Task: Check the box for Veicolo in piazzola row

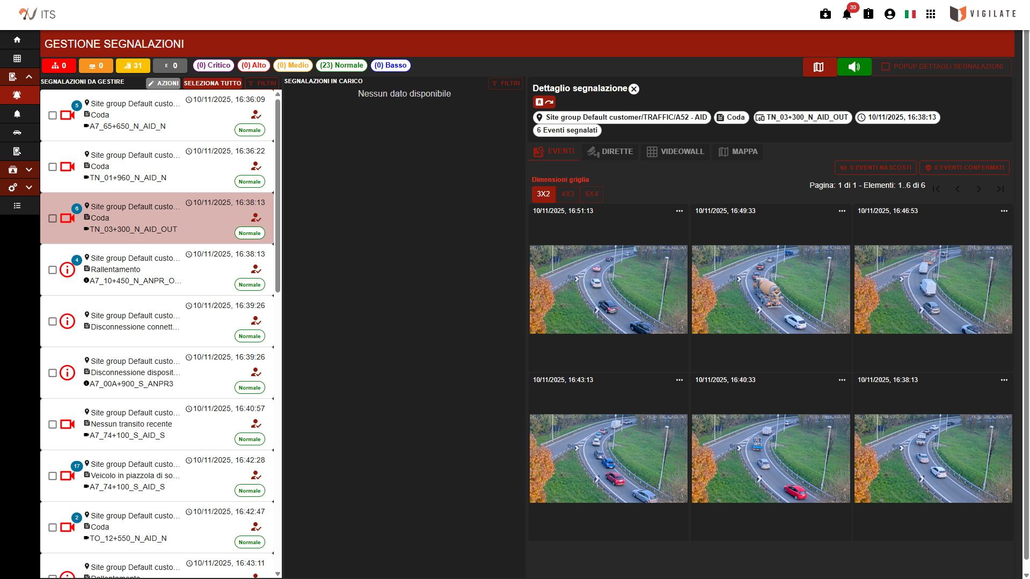Action: click(x=53, y=476)
